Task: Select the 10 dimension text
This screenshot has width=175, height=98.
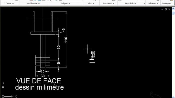Action: click(x=43, y=72)
